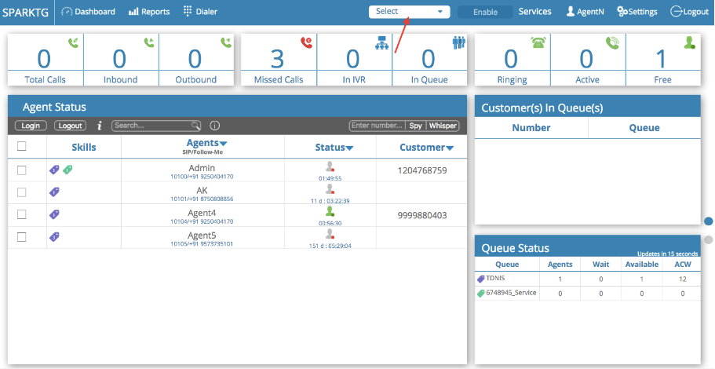Click the Missed Calls count 3
Viewport: 715px width, 369px height.
tap(277, 59)
